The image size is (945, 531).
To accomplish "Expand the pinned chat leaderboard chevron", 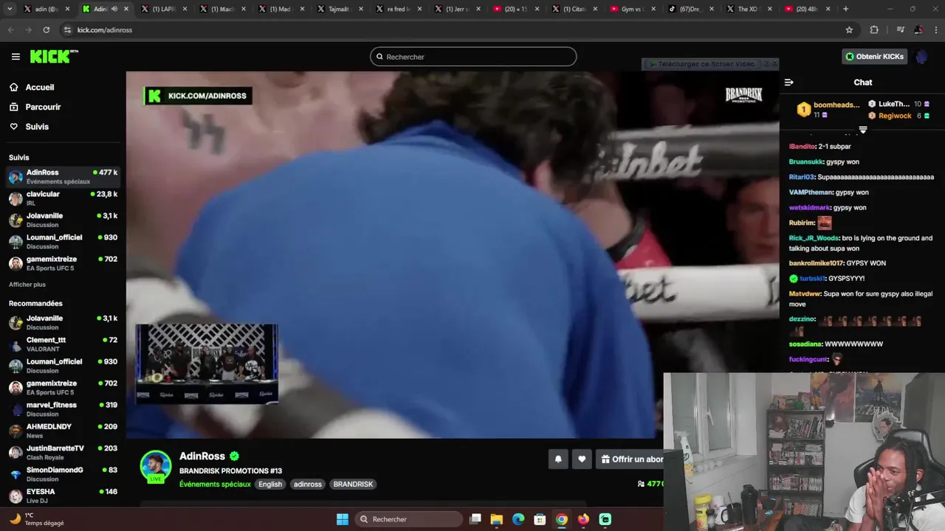I will [x=862, y=130].
